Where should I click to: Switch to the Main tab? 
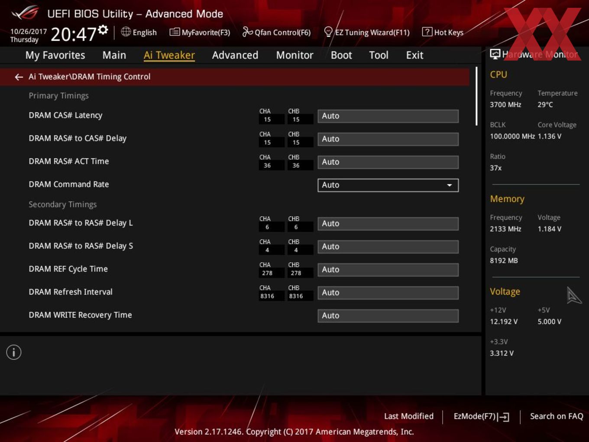[x=114, y=55]
